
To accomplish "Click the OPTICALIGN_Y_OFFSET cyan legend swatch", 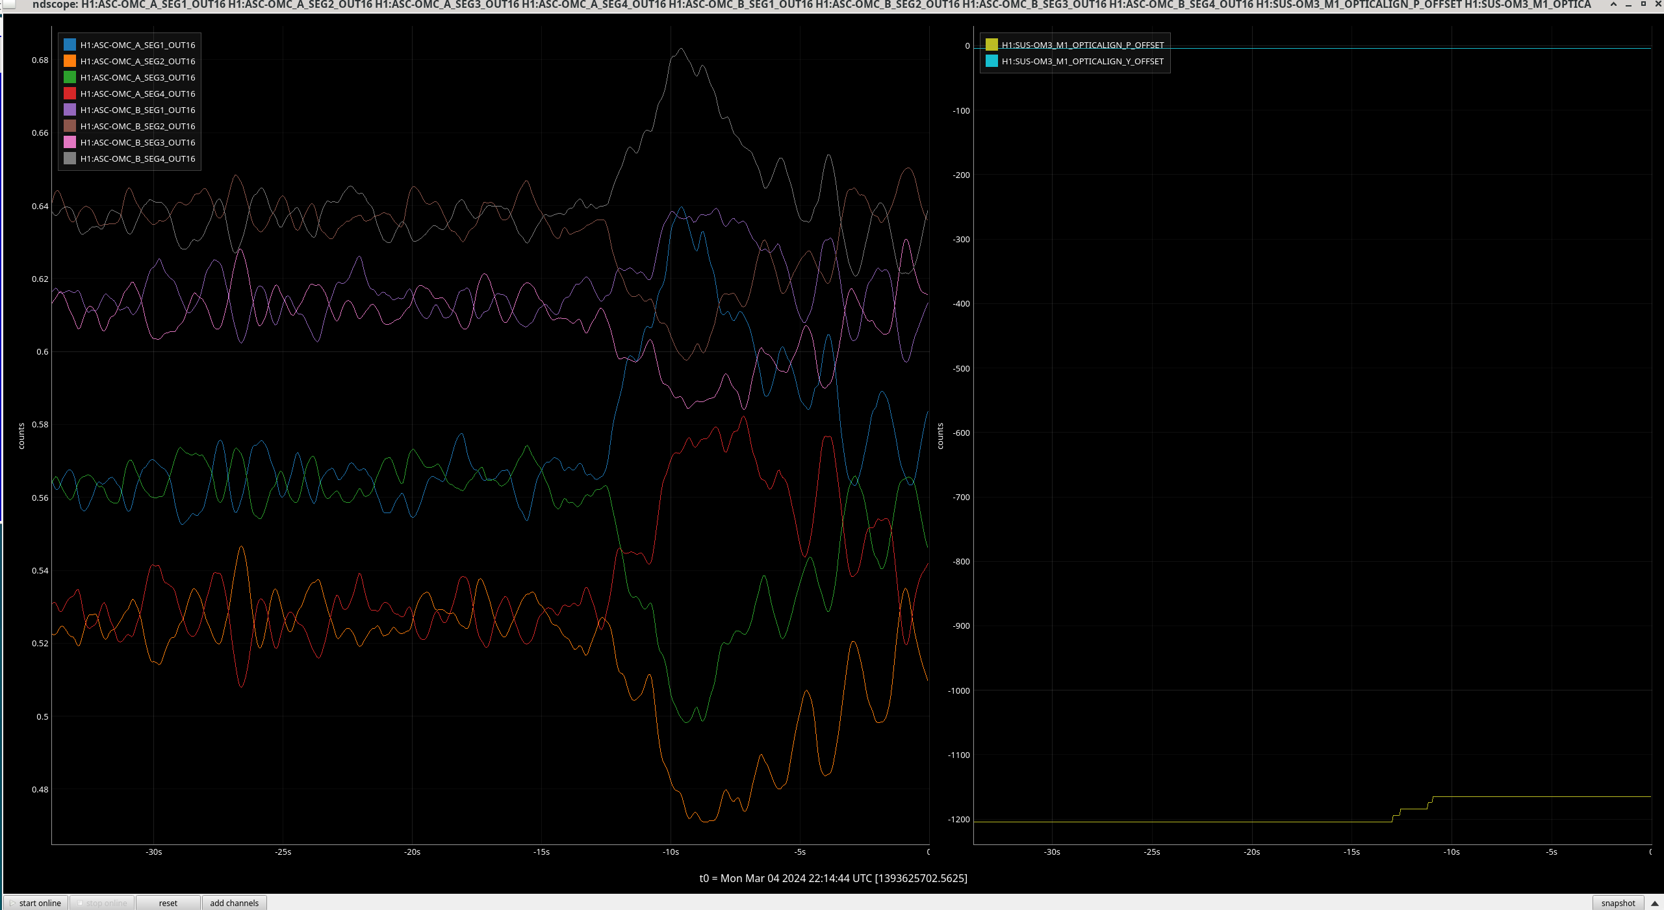I will 992,61.
